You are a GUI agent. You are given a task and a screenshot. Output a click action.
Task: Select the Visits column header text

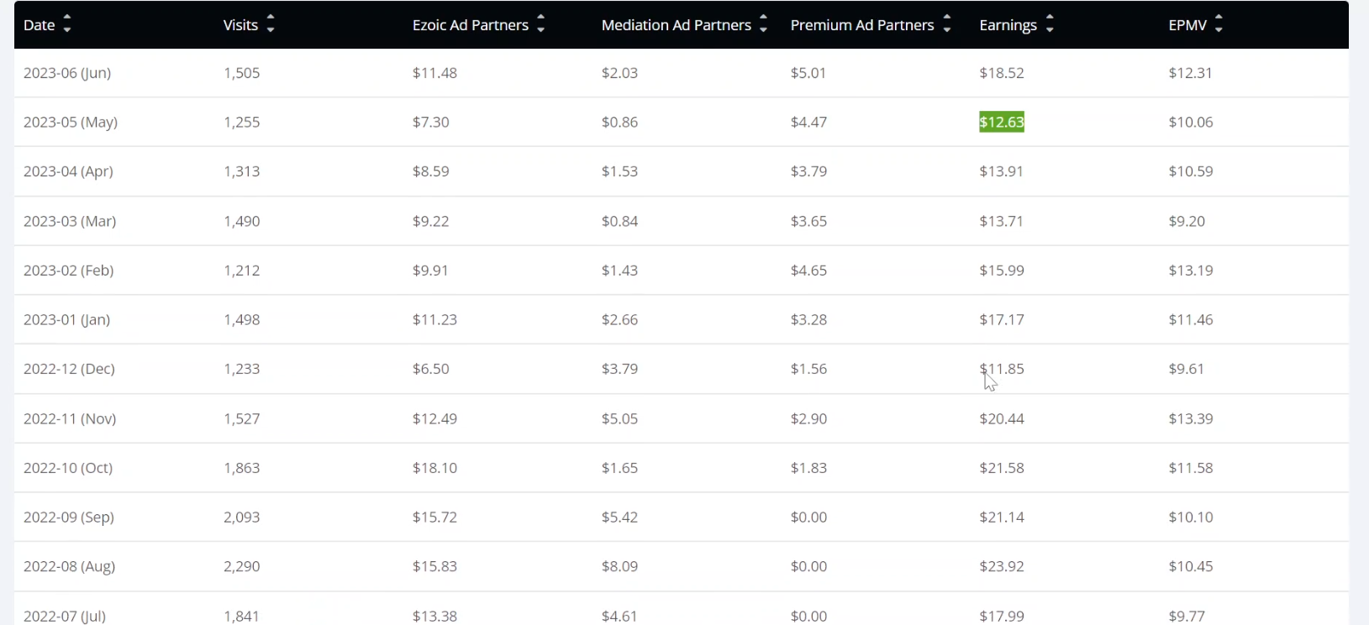click(x=240, y=25)
